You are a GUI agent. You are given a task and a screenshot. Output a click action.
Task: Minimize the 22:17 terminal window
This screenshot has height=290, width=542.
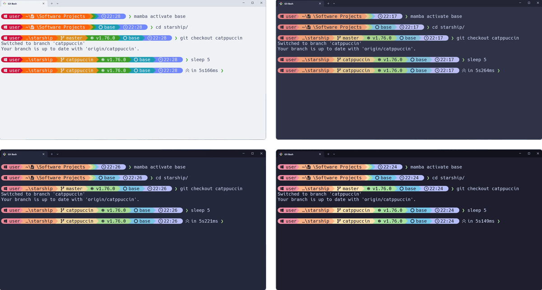(519, 3)
